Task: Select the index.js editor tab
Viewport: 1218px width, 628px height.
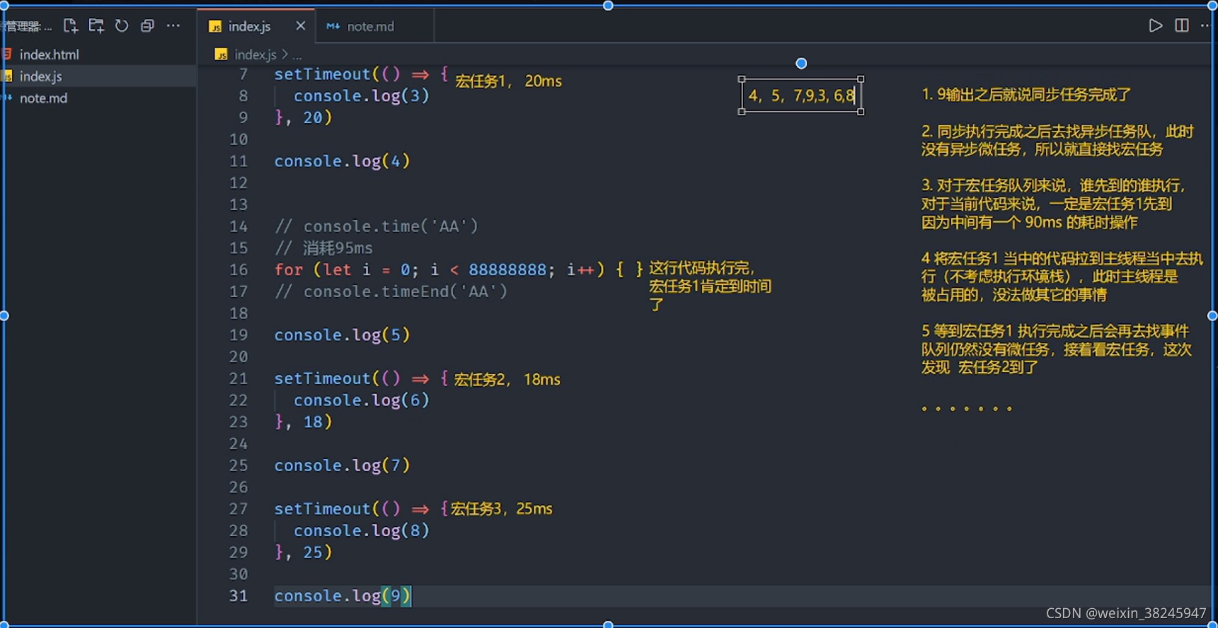Action: [x=249, y=26]
